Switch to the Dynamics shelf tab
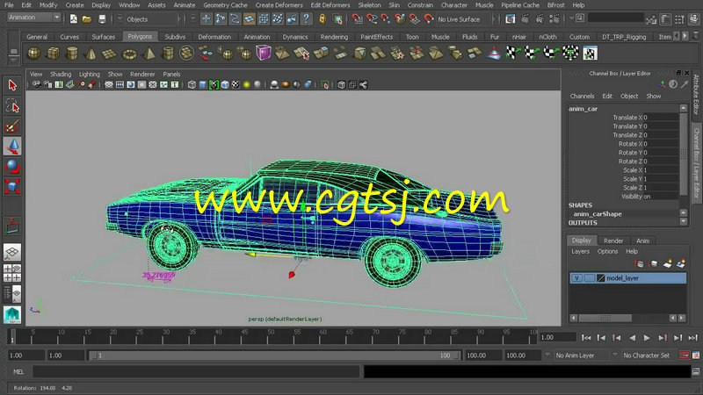Viewport: 703px width, 395px height. click(295, 37)
